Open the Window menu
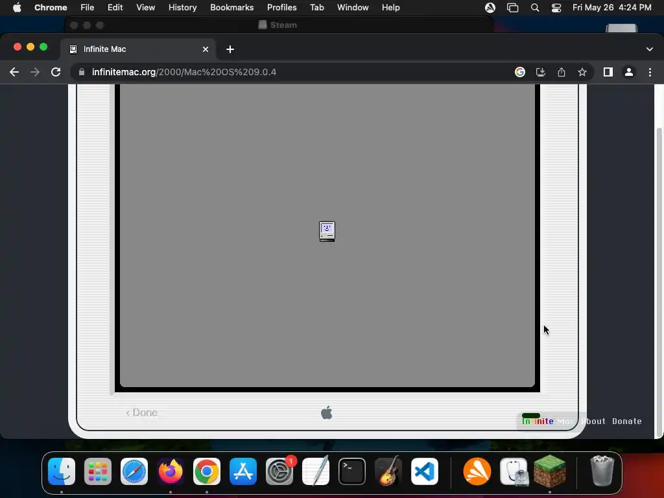 click(x=353, y=7)
